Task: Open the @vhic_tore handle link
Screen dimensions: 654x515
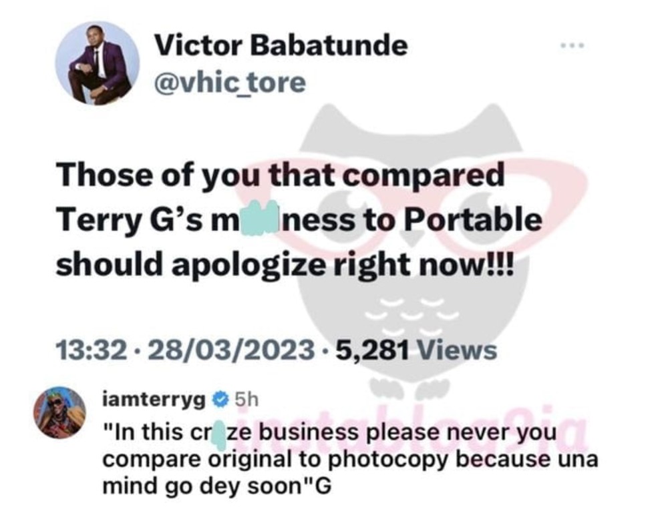Action: tap(230, 82)
